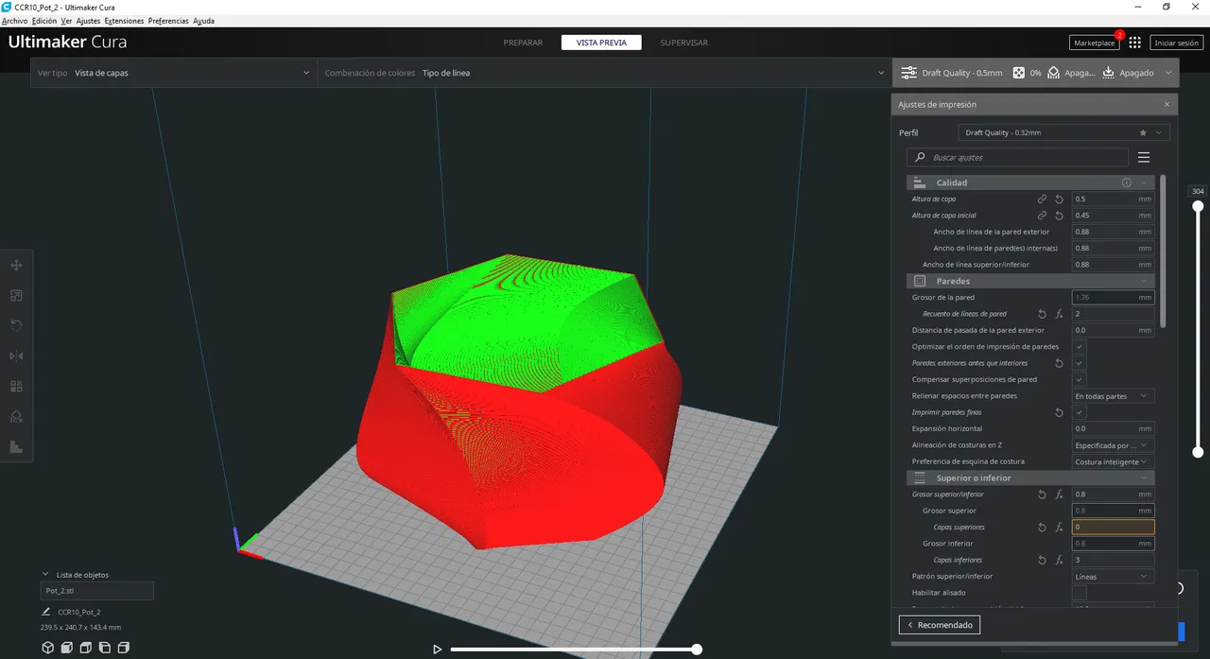Switch to top view cube icon
Viewport: 1210px width, 659px height.
tap(86, 648)
